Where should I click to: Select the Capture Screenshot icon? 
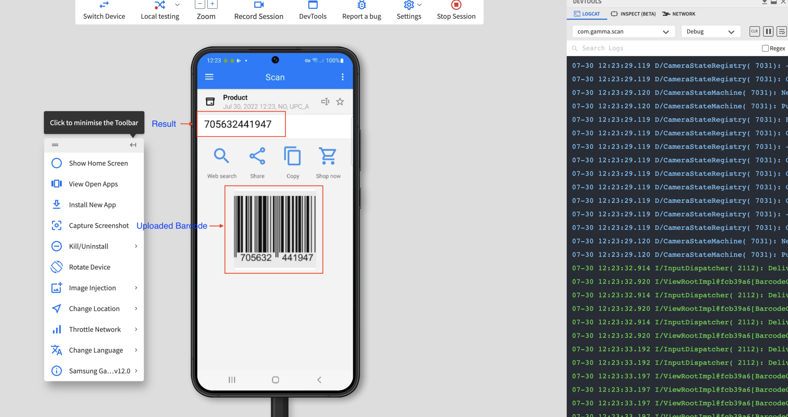[x=57, y=225]
